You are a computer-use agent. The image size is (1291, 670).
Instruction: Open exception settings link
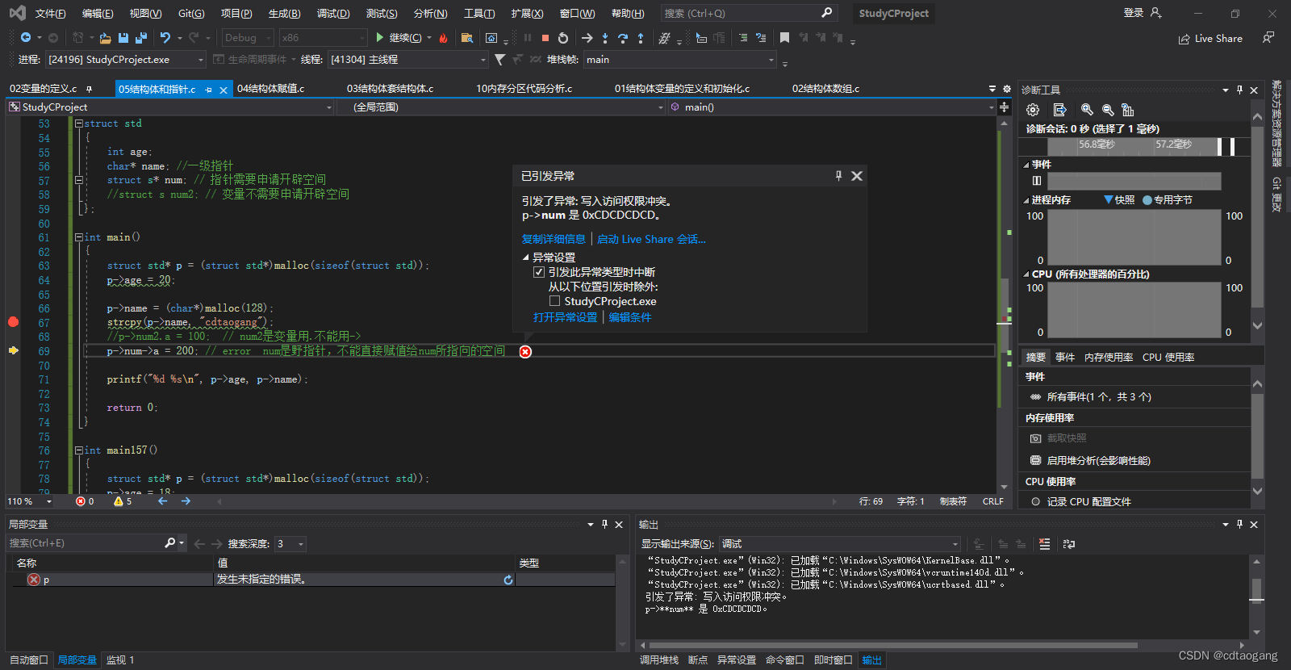pyautogui.click(x=565, y=317)
